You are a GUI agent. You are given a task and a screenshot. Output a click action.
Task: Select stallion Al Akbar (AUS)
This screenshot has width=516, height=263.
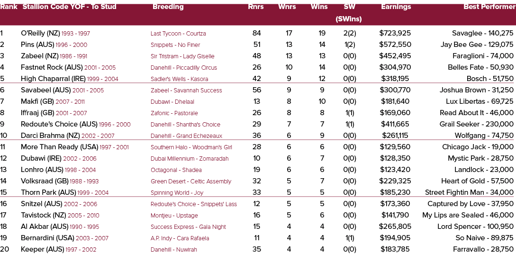pos(45,227)
